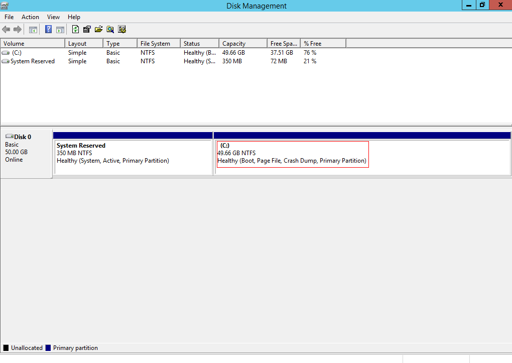Open Help with the blue question-mark icon
Image resolution: width=512 pixels, height=363 pixels.
pos(48,30)
